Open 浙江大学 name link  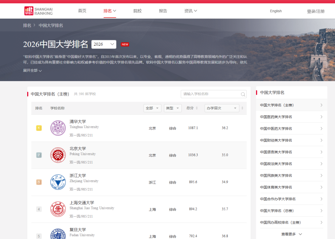[x=78, y=176]
